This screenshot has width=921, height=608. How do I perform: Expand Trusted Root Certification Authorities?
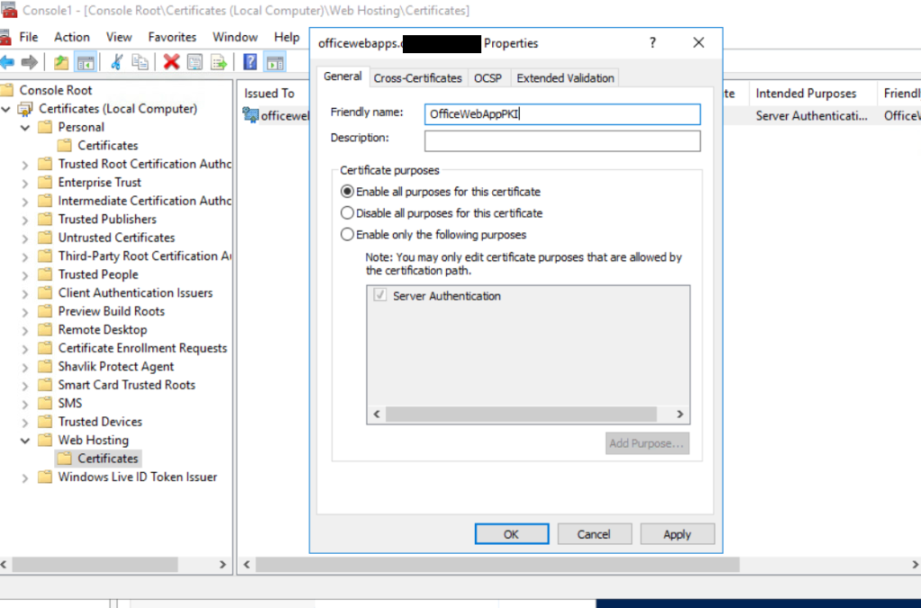tap(24, 165)
